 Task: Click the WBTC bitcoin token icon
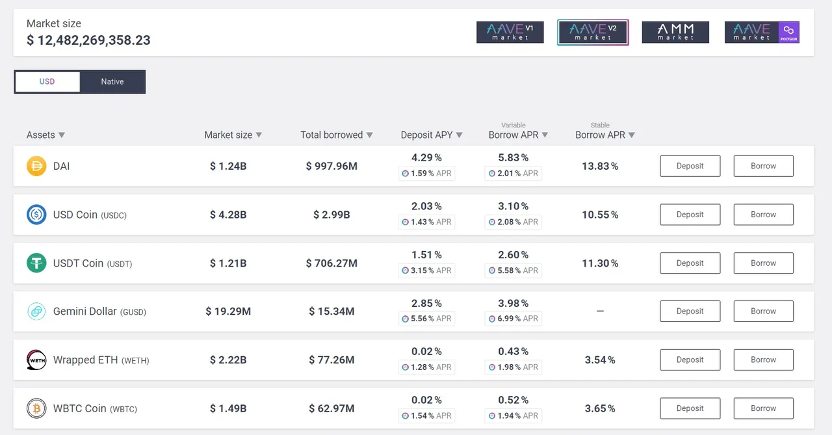(36, 408)
